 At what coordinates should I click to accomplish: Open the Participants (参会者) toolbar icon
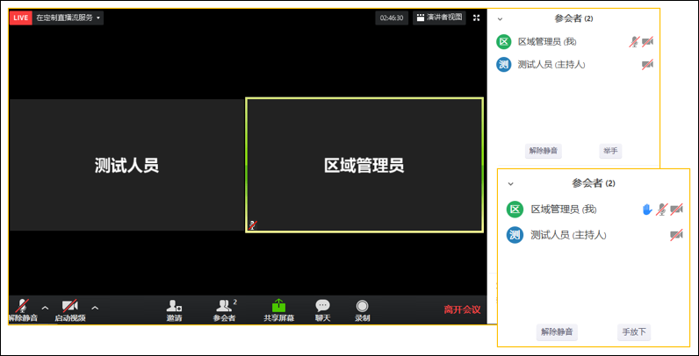click(224, 306)
